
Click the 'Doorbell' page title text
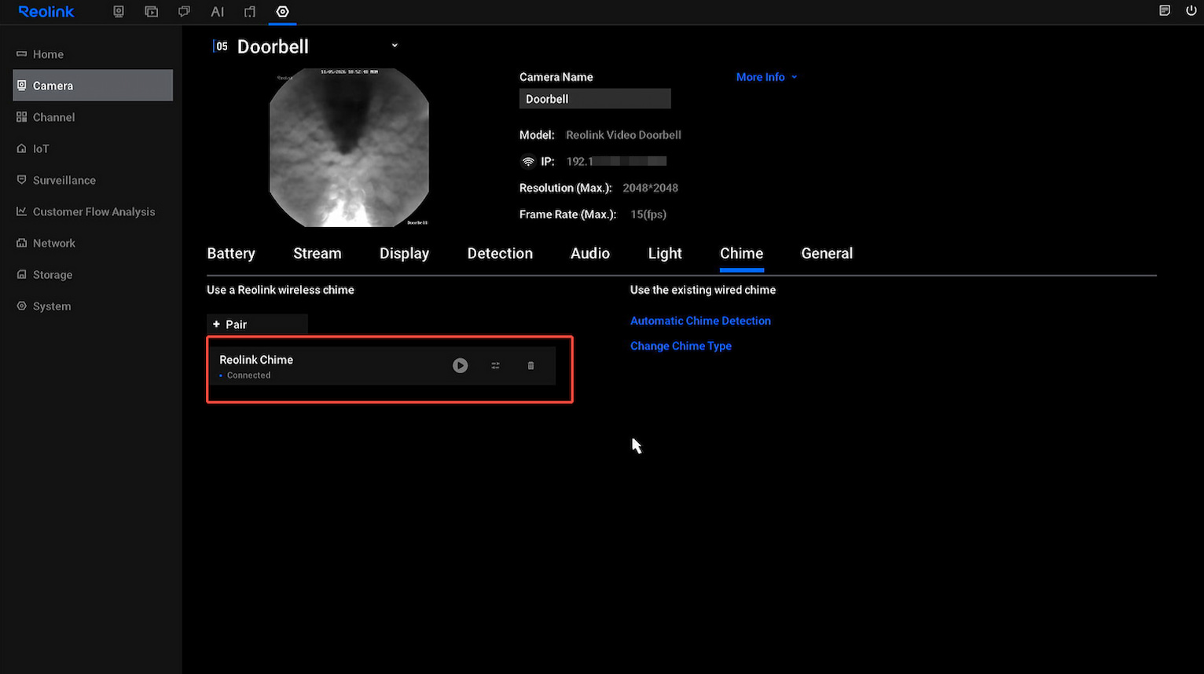[x=273, y=46]
